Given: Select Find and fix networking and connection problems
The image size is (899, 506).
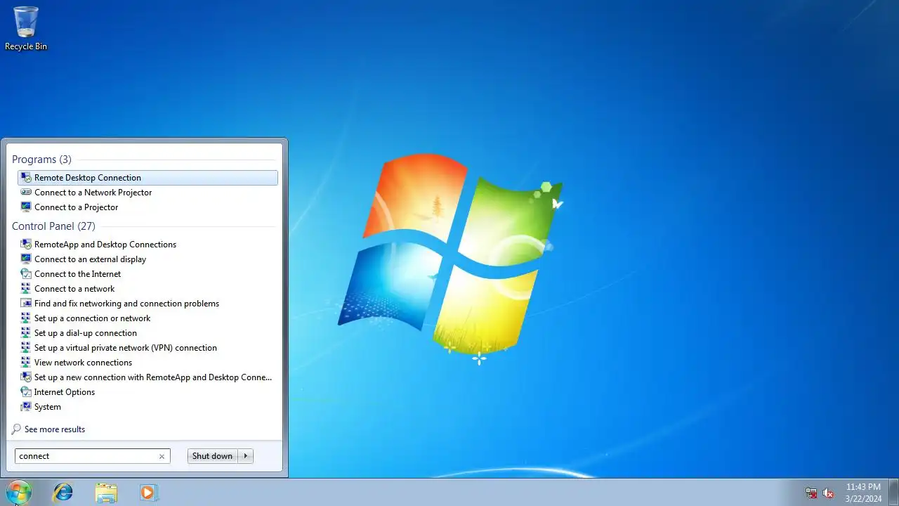Looking at the screenshot, I should (x=126, y=304).
